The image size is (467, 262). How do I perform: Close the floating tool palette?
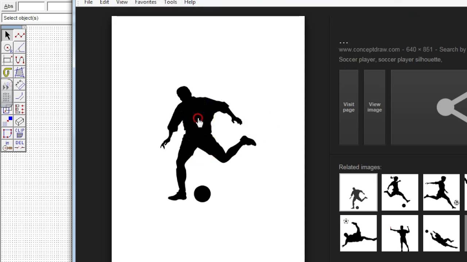tap(24, 27)
